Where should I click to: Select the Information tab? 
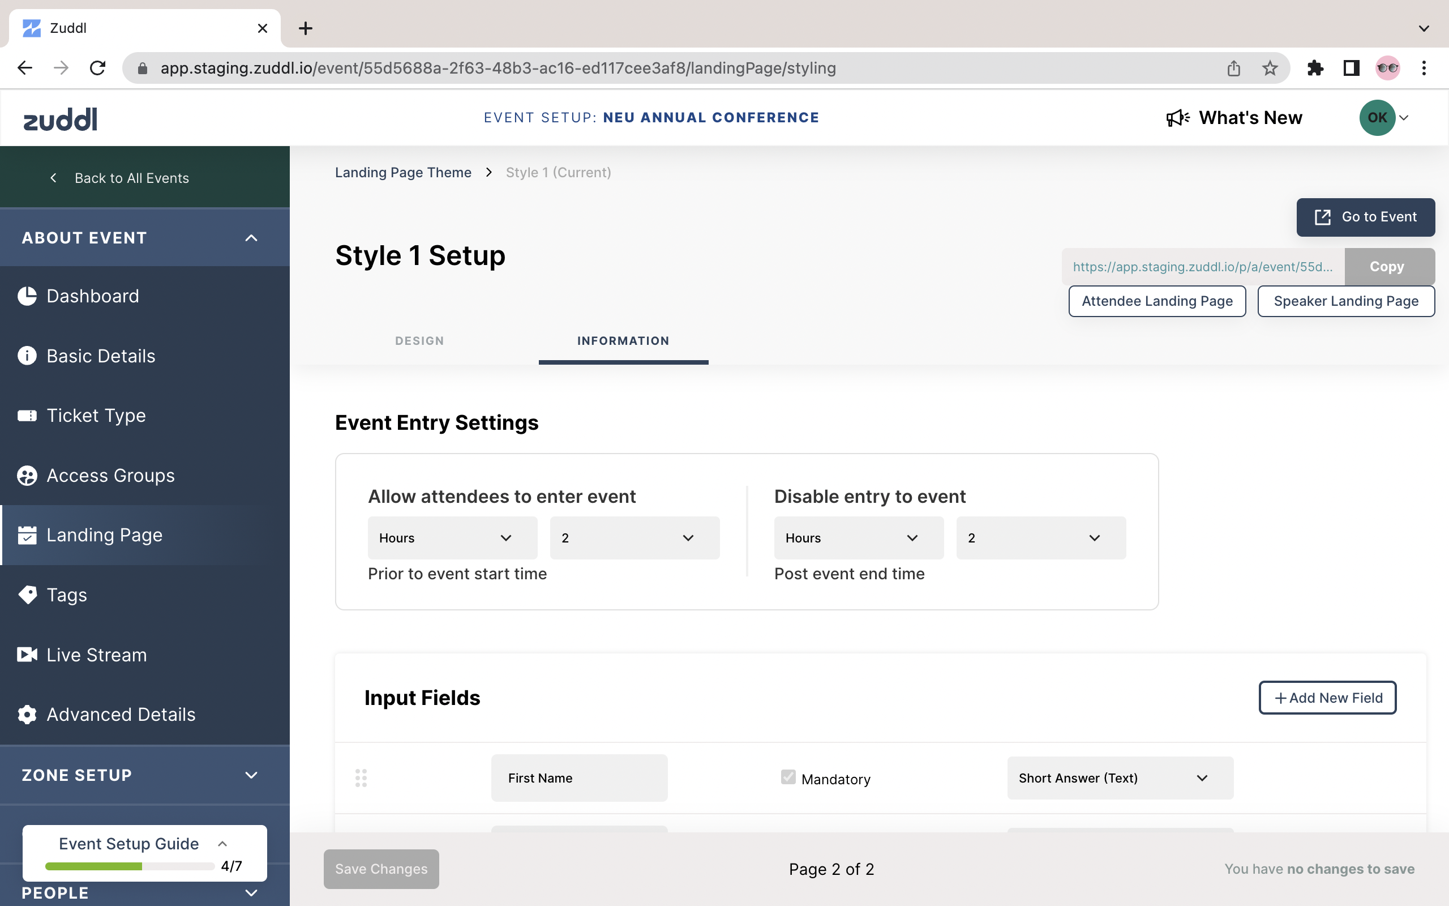[x=623, y=340]
